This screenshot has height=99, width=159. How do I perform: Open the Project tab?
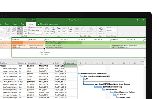coord(15,24)
